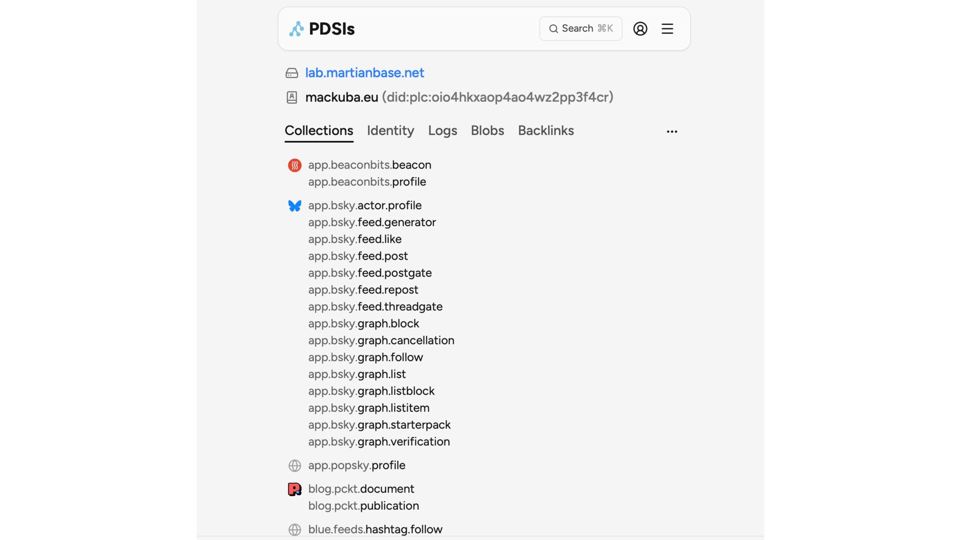Image resolution: width=961 pixels, height=540 pixels.
Task: Open the app.beaconbits.beacon collection
Action: tap(369, 165)
